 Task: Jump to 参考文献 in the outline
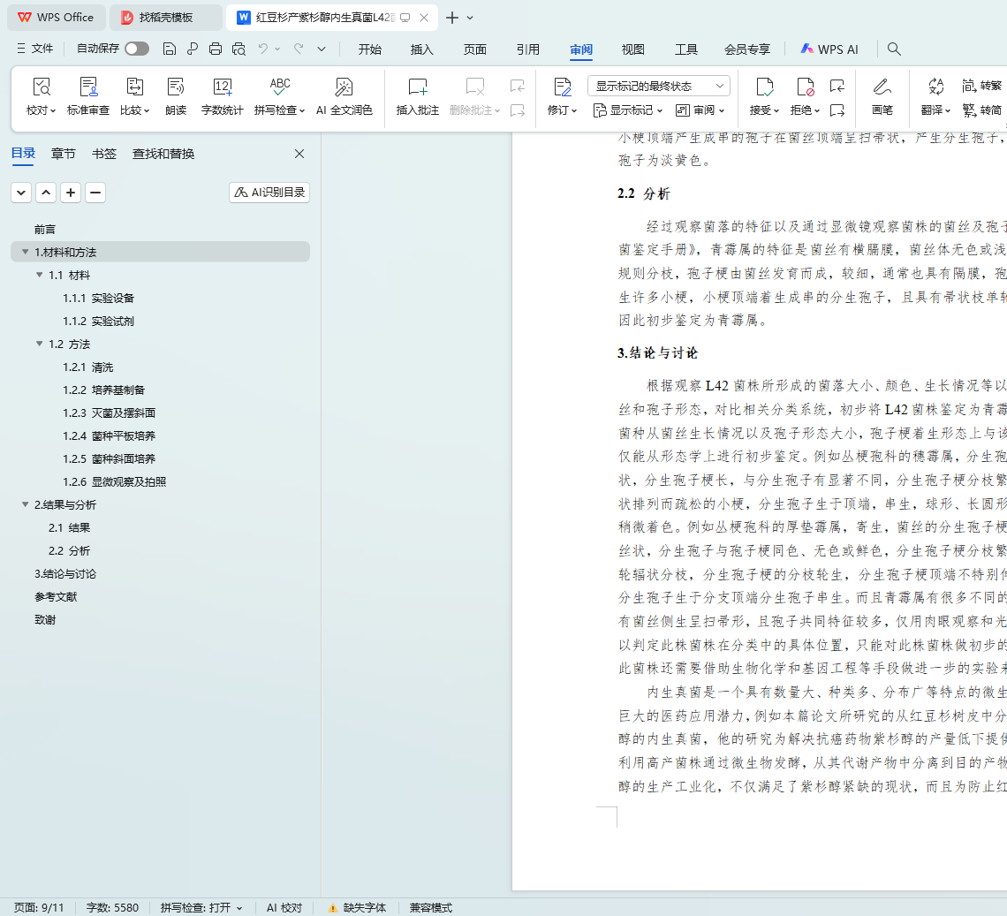[56, 597]
